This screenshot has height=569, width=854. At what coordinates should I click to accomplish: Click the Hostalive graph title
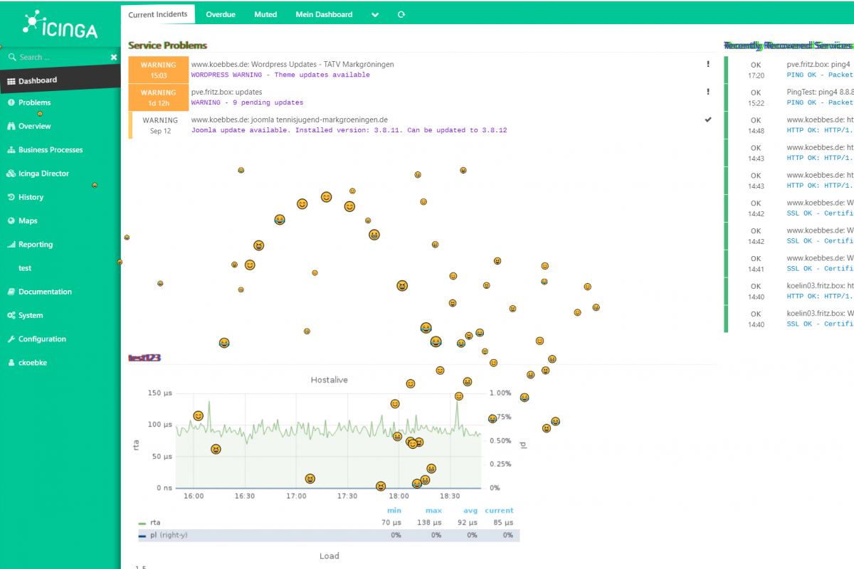click(330, 380)
